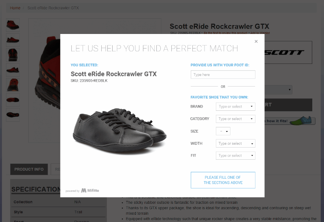The image size is (324, 222).
Task: Click the black shoe image in popup
Action: (119, 130)
